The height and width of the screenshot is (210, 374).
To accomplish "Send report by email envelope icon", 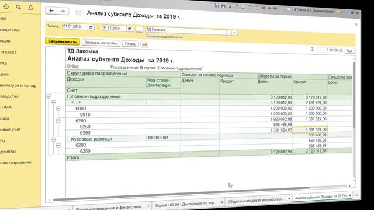I will (144, 44).
